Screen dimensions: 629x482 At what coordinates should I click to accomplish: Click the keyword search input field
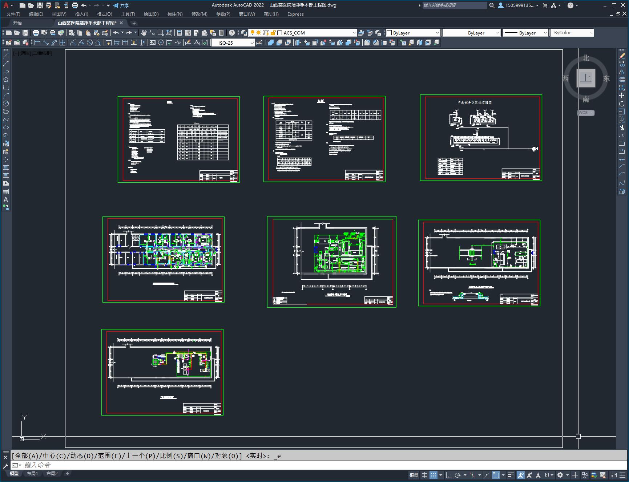click(454, 5)
